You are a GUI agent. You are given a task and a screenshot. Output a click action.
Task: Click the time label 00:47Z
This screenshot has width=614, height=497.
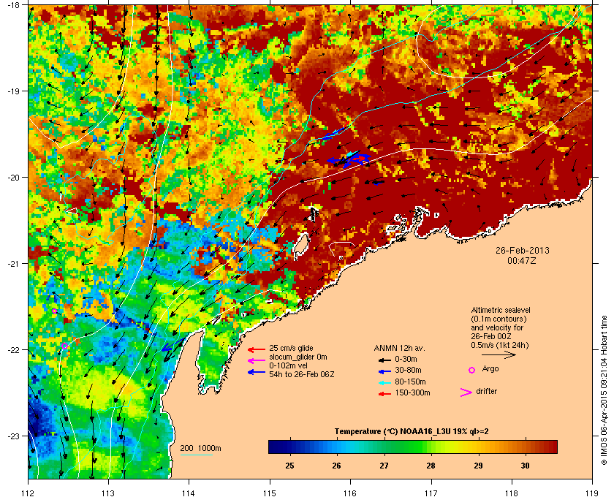click(522, 260)
